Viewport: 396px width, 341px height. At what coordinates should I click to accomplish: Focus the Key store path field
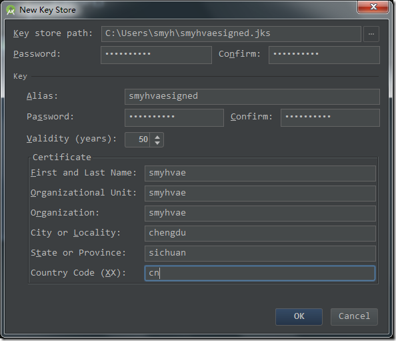pyautogui.click(x=231, y=34)
